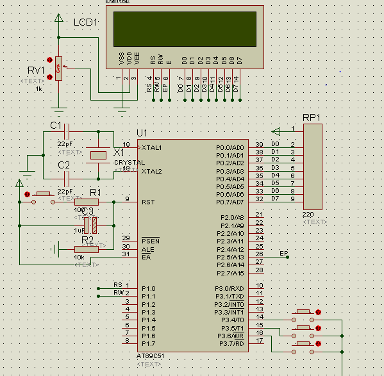Select the ground symbol left of R2

point(55,249)
